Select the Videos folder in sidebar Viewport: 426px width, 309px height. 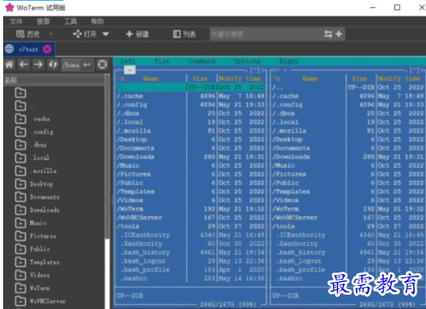point(40,275)
